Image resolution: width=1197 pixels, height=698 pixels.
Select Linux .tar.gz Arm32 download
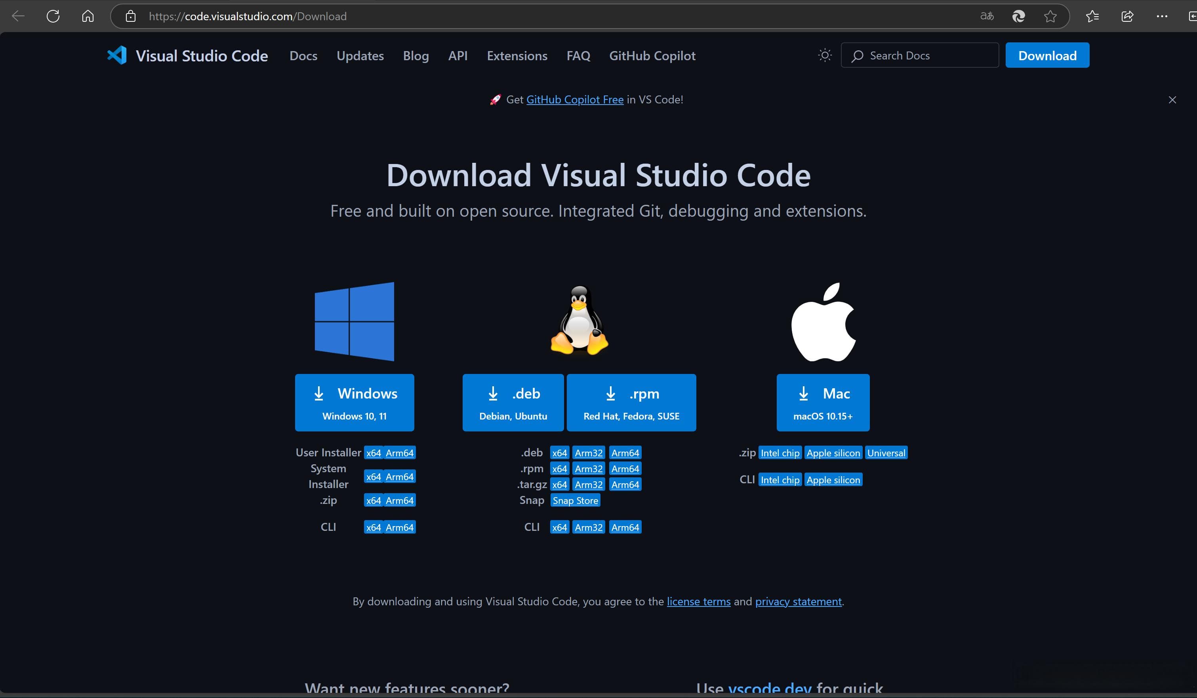pyautogui.click(x=589, y=484)
